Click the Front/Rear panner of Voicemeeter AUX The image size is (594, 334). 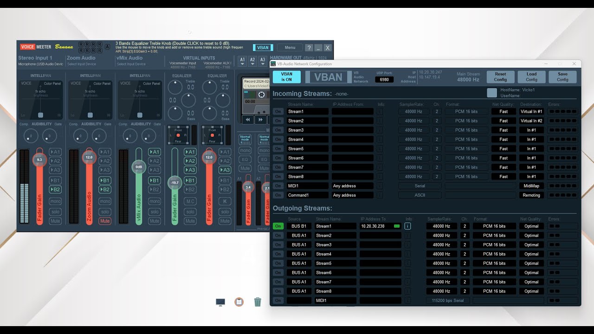213,135
